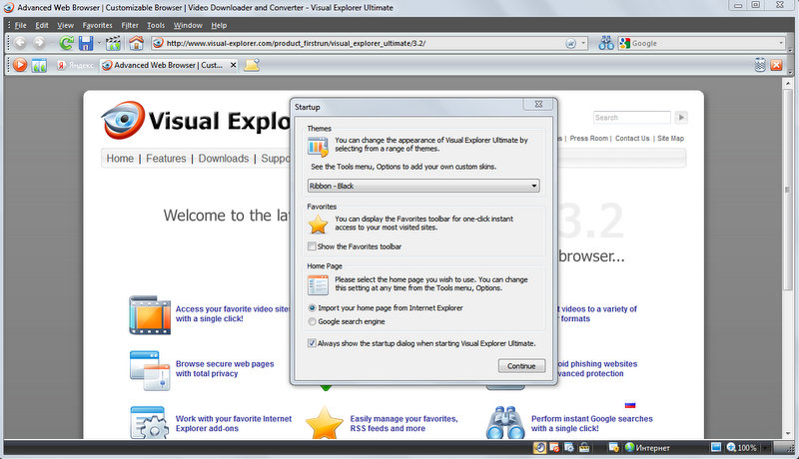
Task: Click the video film strip feature icon
Action: coord(150,315)
